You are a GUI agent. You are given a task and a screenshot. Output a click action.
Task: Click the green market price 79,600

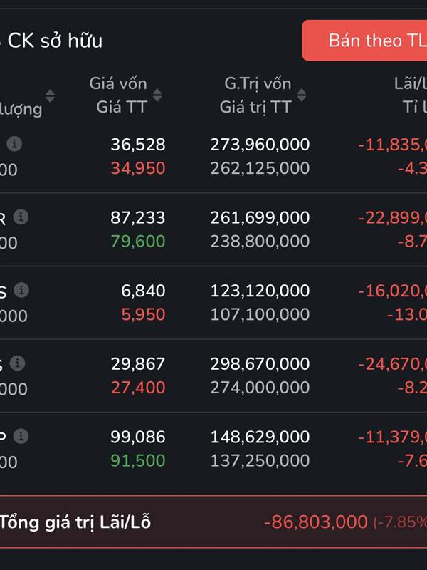pyautogui.click(x=137, y=242)
